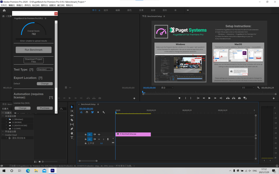Show more workspaces overflow chevrons

click(188, 10)
